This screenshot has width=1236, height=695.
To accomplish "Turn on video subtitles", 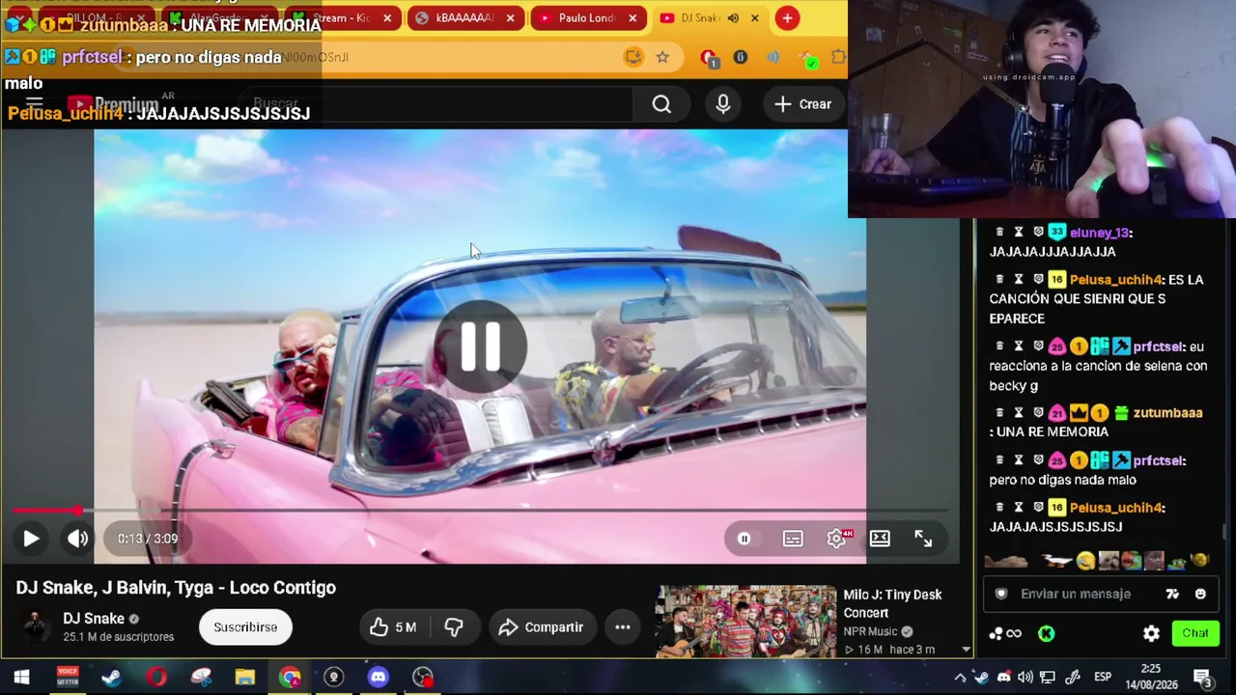I will click(x=793, y=539).
